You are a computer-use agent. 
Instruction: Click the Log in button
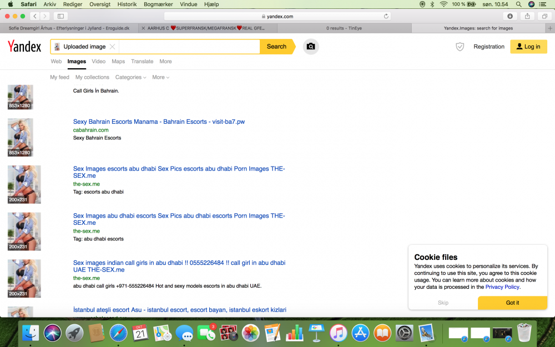pyautogui.click(x=528, y=47)
